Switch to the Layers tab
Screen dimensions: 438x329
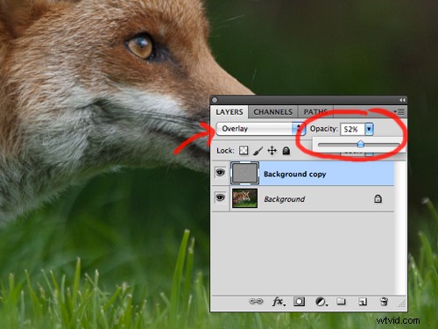(x=230, y=112)
